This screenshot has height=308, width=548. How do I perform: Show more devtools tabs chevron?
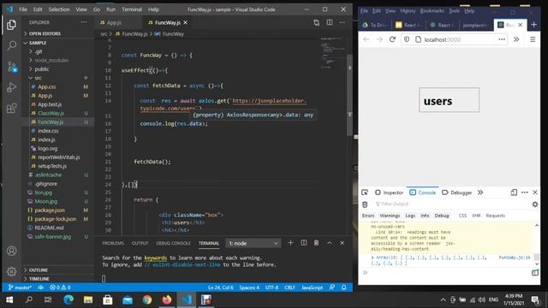480,192
